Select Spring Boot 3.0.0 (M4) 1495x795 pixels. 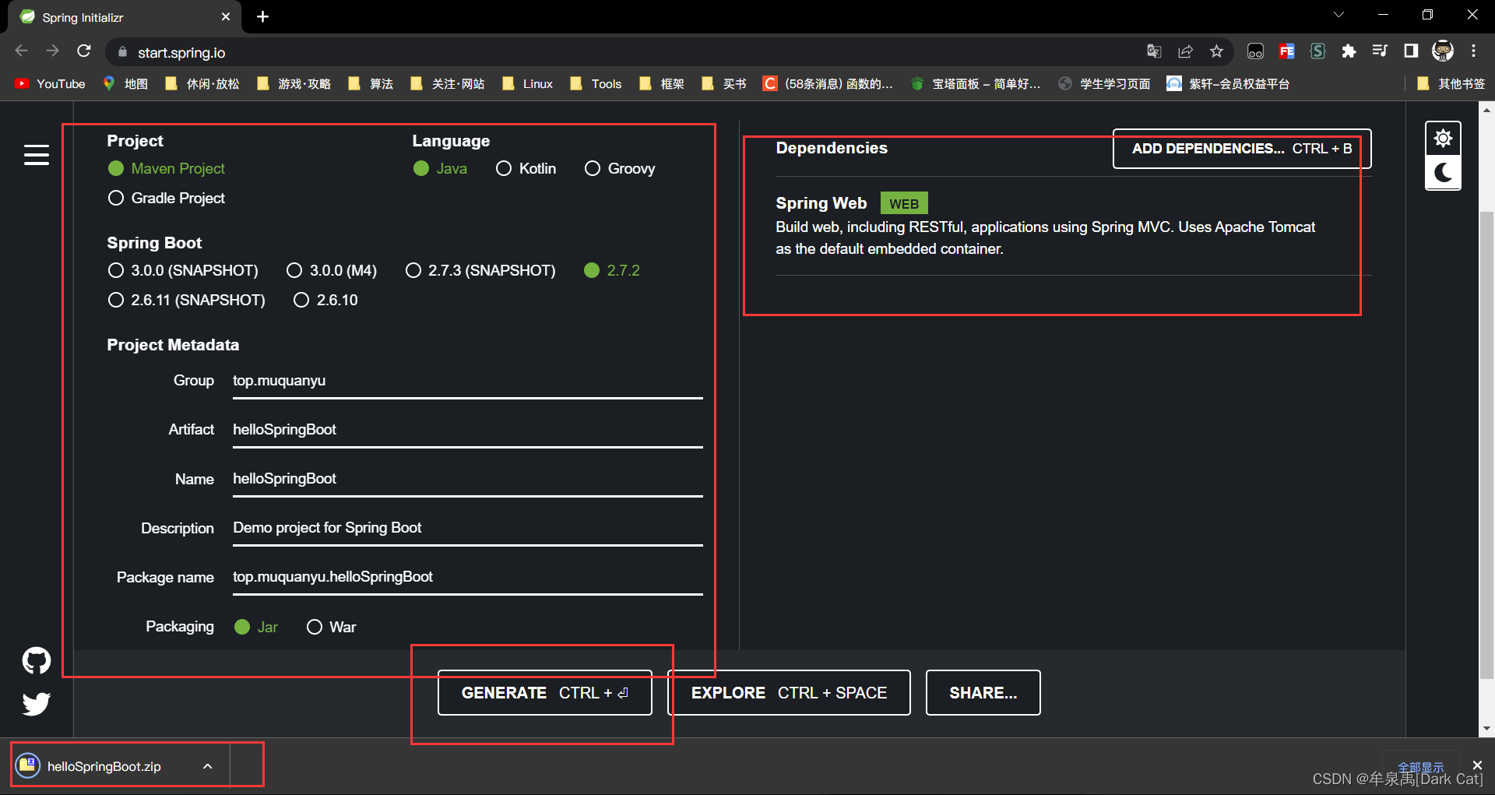(x=332, y=270)
